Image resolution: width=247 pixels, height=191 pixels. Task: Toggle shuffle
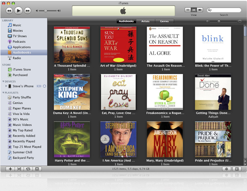(19, 169)
